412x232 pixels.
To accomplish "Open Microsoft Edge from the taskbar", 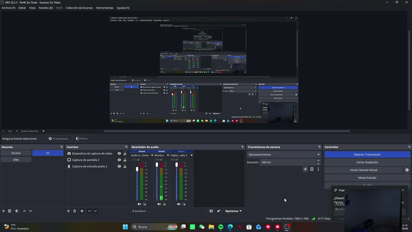I will point(230,227).
